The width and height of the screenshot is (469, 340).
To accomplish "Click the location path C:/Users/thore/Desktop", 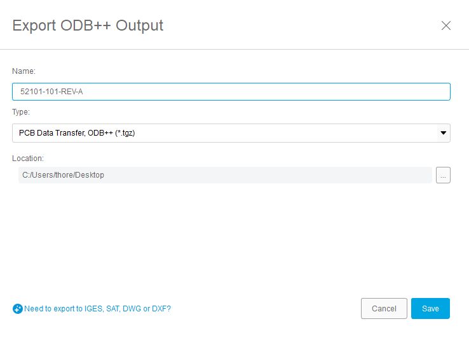I will (x=225, y=175).
